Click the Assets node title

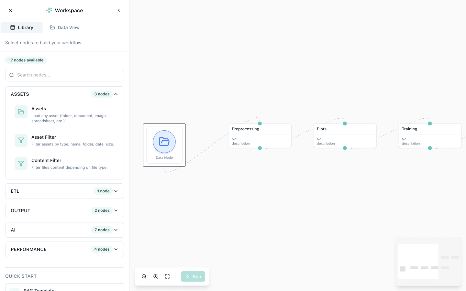click(39, 109)
